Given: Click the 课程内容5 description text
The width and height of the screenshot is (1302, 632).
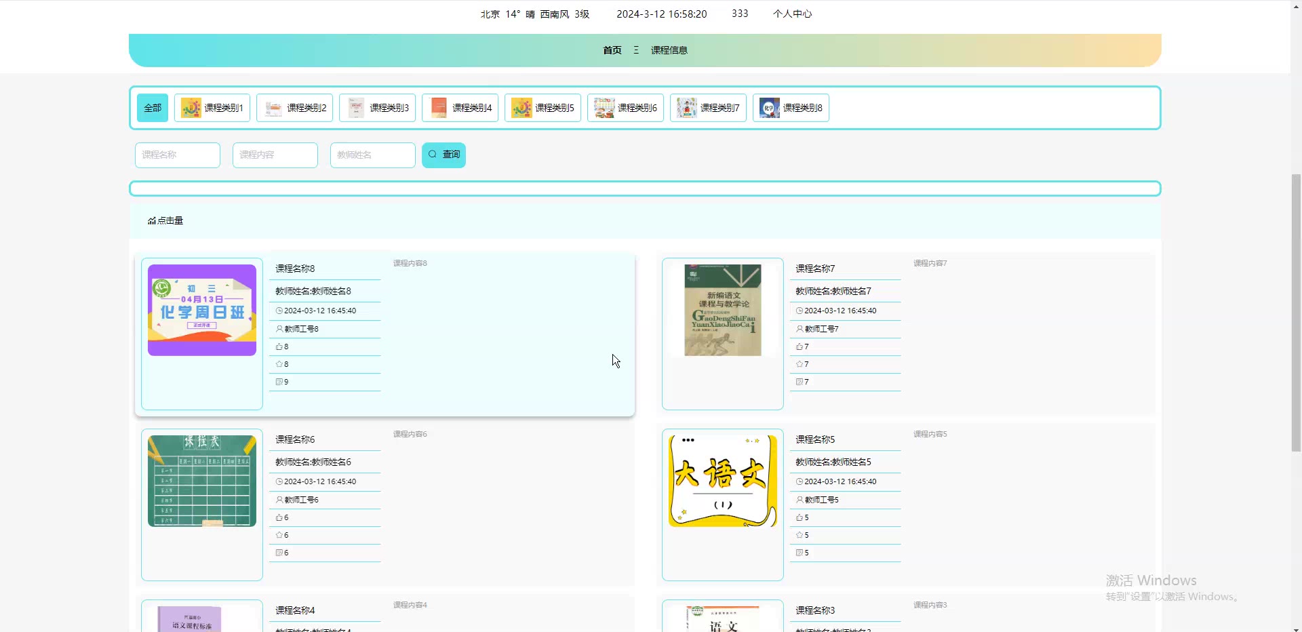Looking at the screenshot, I should [930, 434].
